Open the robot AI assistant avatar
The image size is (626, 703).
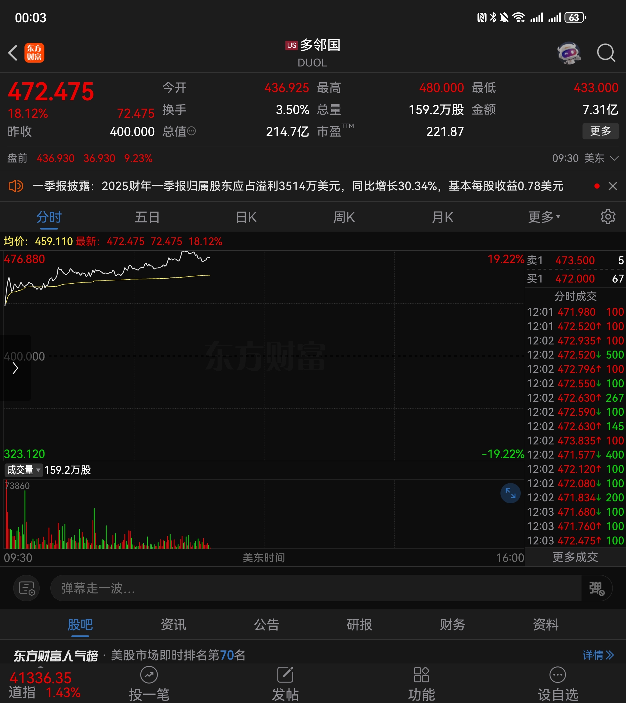click(569, 53)
